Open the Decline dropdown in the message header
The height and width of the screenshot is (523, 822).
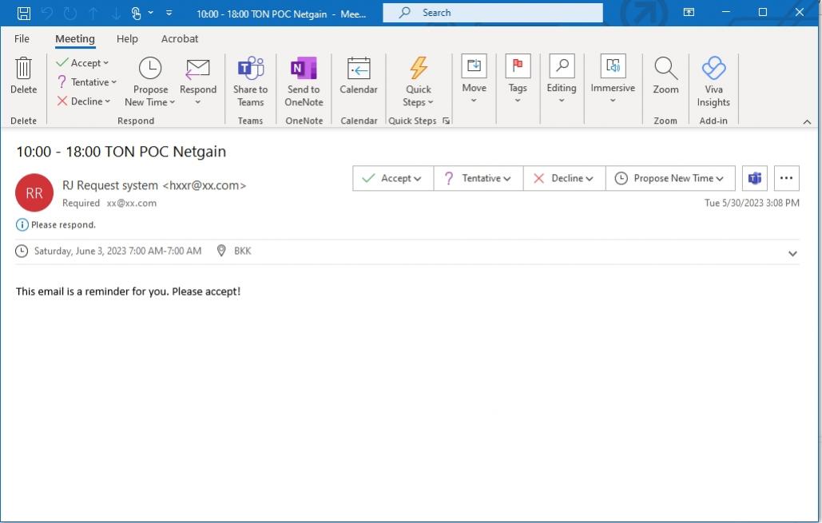[564, 177]
